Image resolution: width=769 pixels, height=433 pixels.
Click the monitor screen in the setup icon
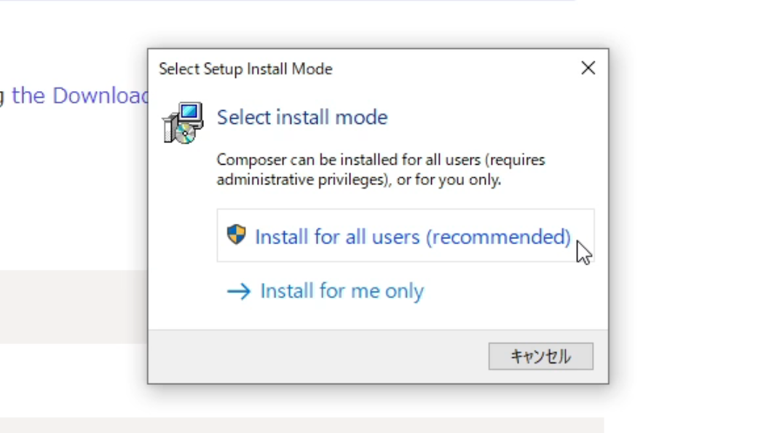(190, 112)
